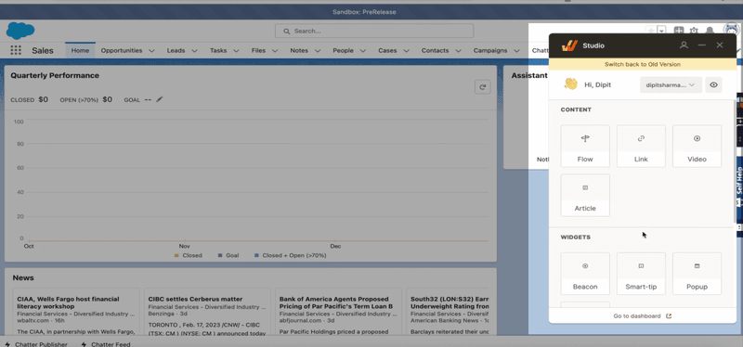
Task: Open the Salesforce App Launcher grid icon
Action: pos(16,50)
